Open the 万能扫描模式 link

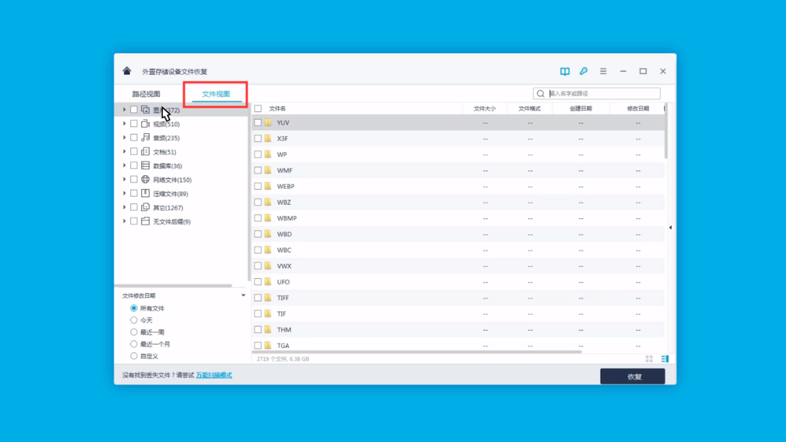coord(214,375)
